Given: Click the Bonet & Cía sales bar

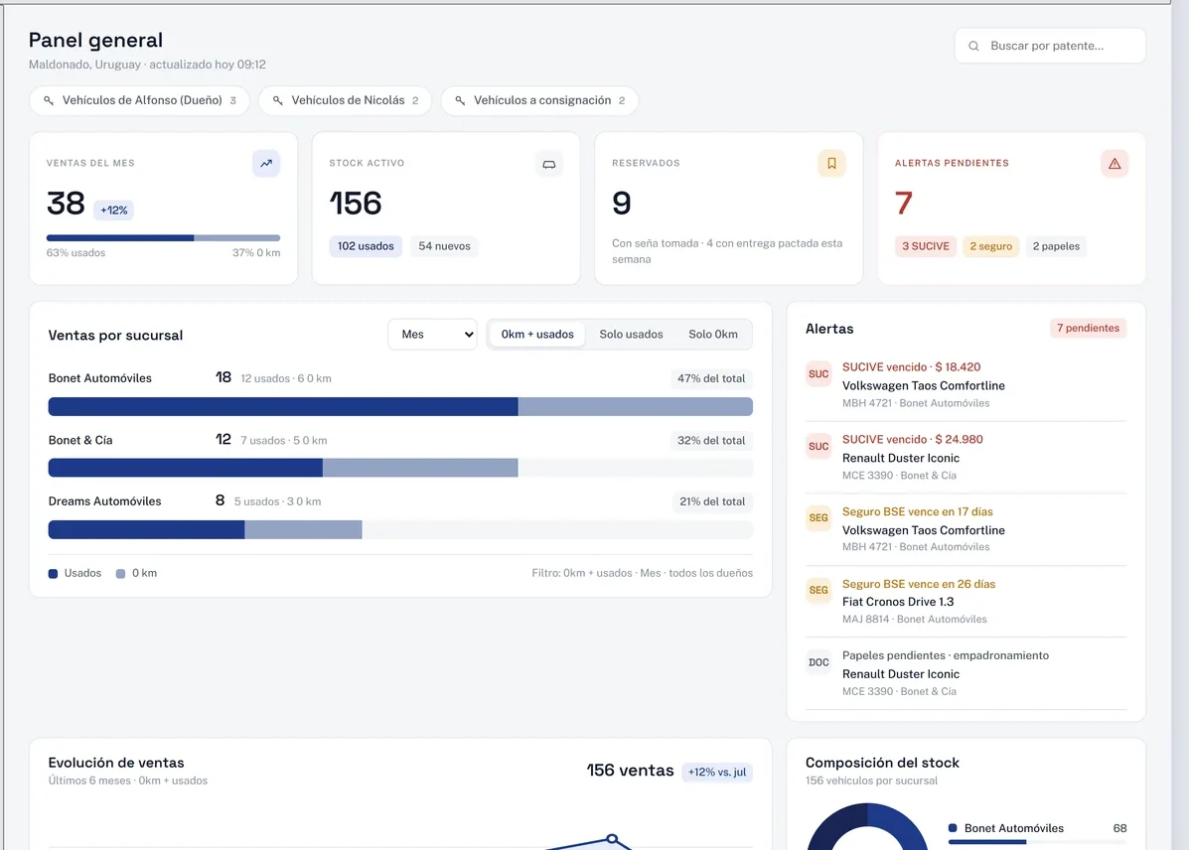Looking at the screenshot, I should click(x=400, y=468).
